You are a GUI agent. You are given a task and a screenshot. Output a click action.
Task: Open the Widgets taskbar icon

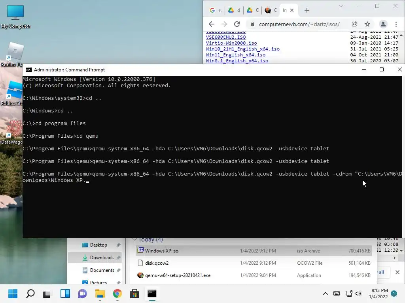[x=65, y=294]
